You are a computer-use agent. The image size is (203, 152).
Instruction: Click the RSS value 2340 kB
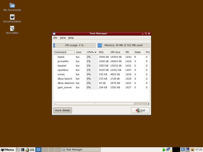(104, 61)
